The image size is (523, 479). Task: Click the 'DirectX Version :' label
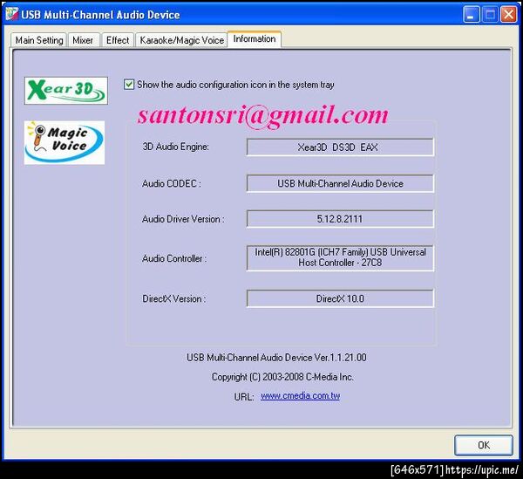click(x=173, y=298)
